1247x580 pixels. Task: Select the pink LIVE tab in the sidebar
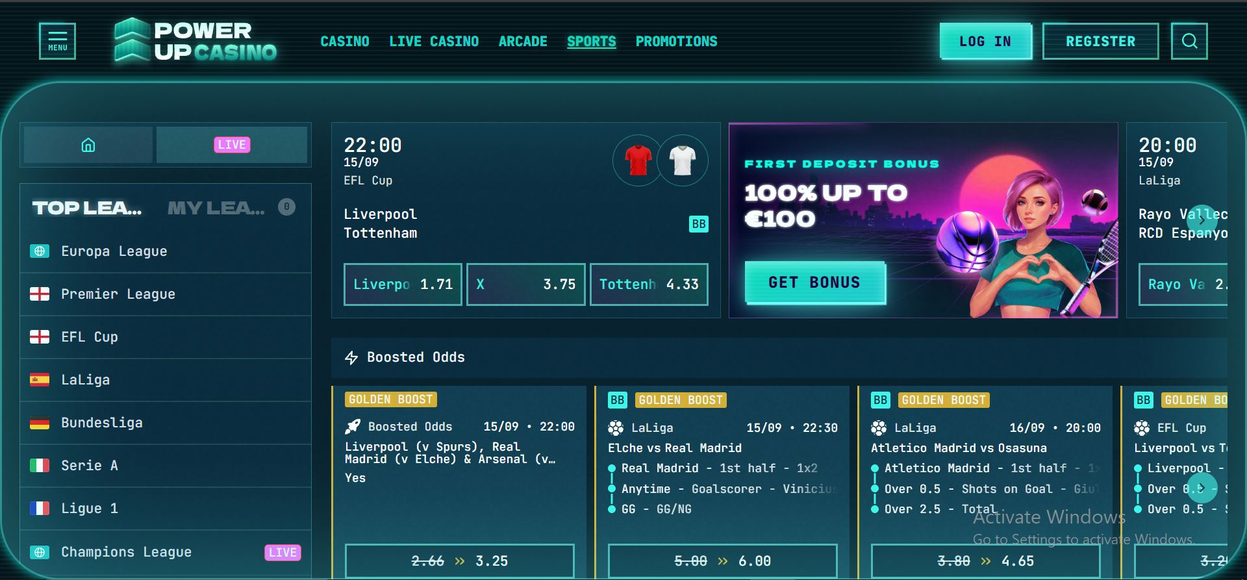click(x=232, y=145)
